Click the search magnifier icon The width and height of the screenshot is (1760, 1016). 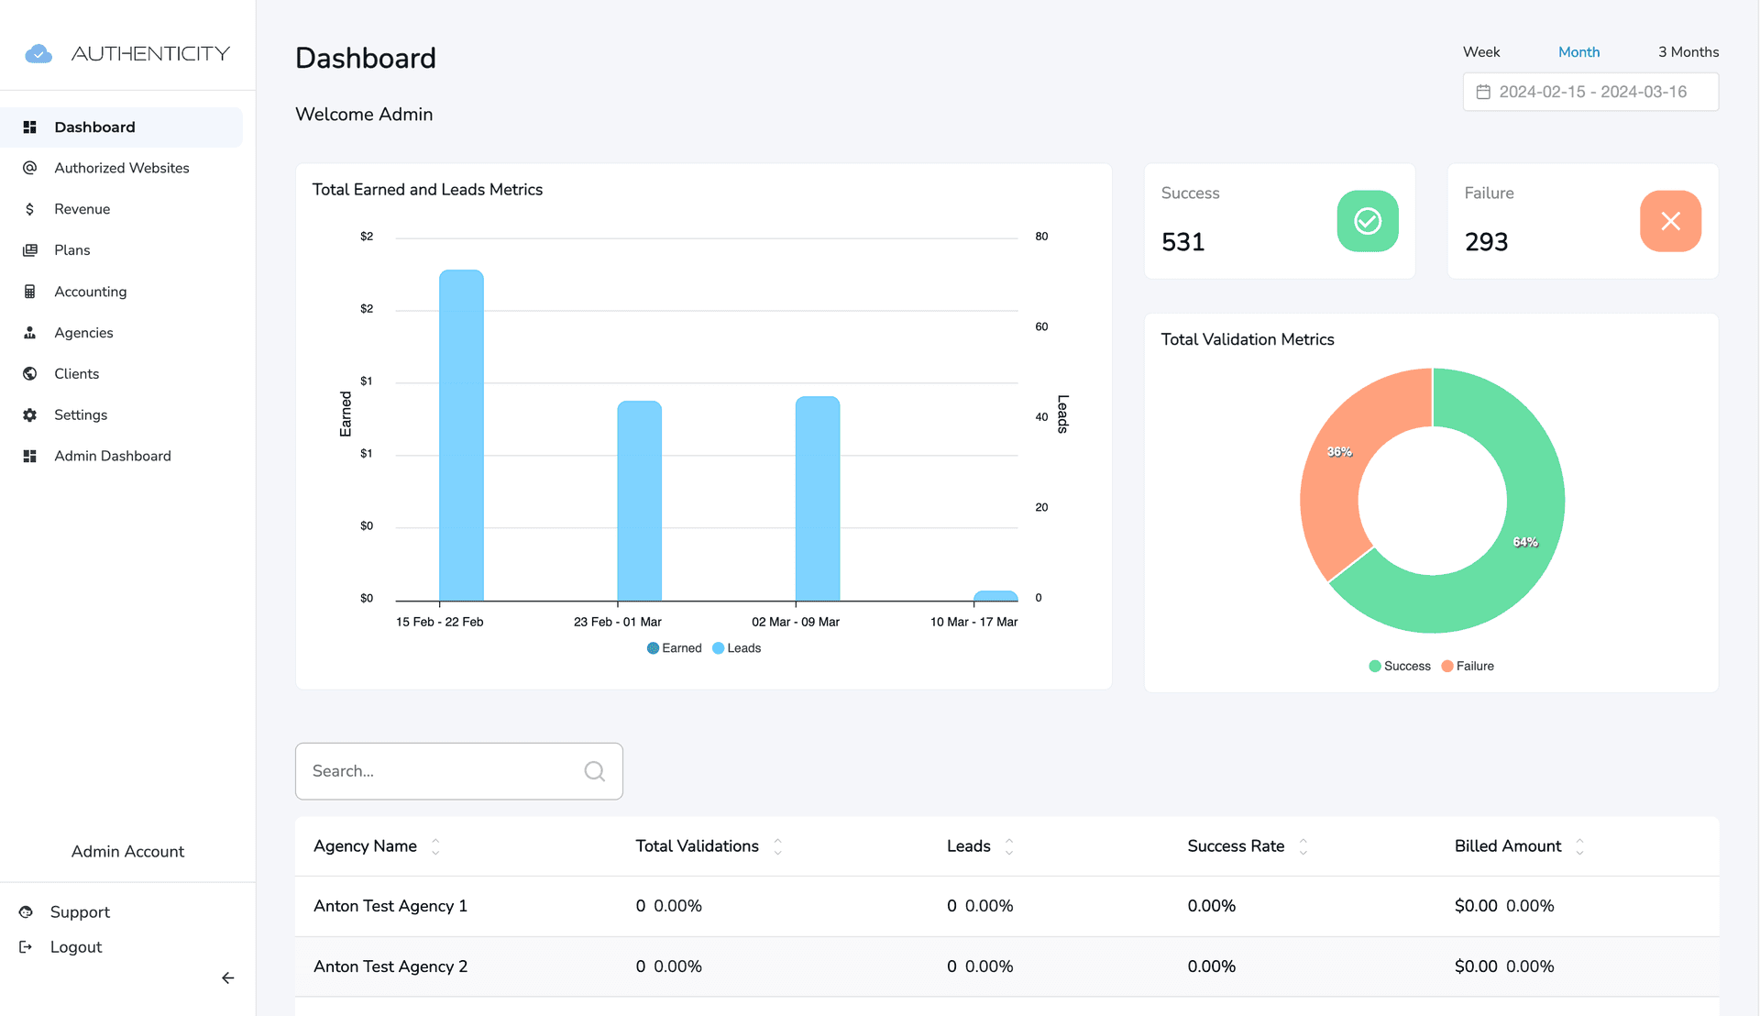595,771
